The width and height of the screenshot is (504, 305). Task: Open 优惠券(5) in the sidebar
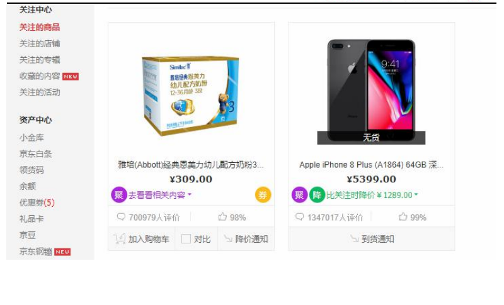click(x=37, y=202)
